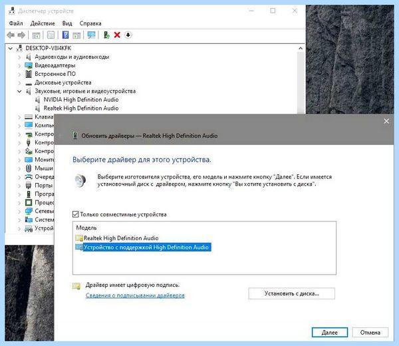Expand Аудиовходы и аудиовыходы category
Image resolution: width=399 pixels, height=346 pixels.
(19, 57)
